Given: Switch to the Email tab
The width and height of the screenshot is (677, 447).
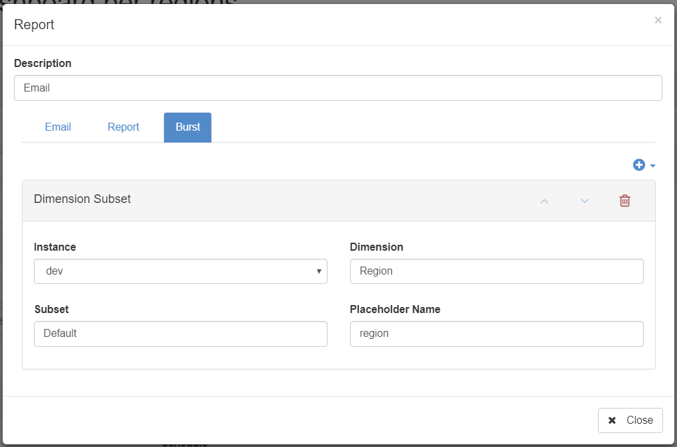Looking at the screenshot, I should point(58,127).
